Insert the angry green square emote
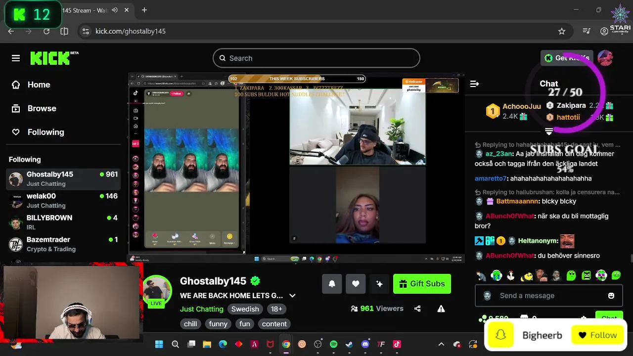Image resolution: width=633 pixels, height=356 pixels. click(587, 275)
